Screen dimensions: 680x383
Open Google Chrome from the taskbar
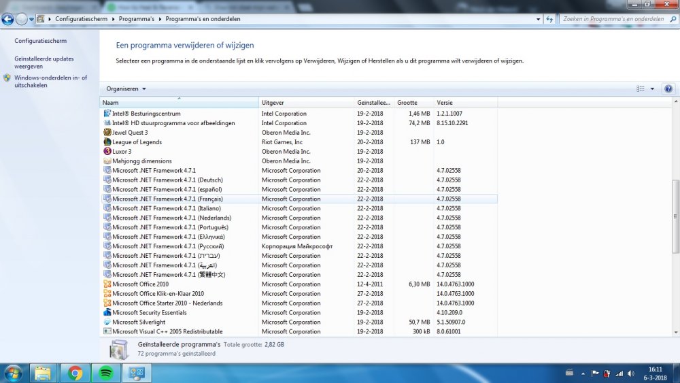74,373
